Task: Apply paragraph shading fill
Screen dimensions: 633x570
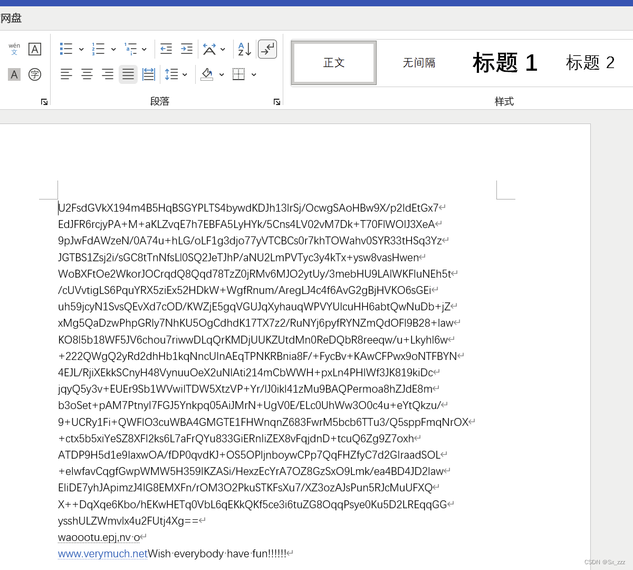Action: coord(207,74)
